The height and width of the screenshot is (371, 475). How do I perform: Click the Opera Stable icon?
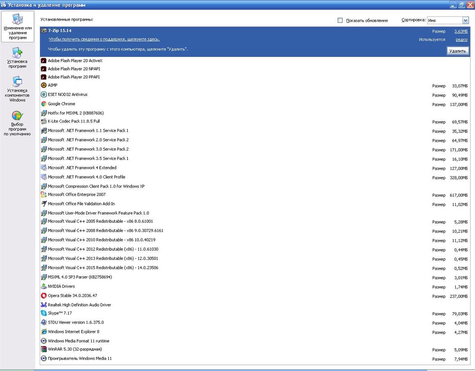[43, 296]
